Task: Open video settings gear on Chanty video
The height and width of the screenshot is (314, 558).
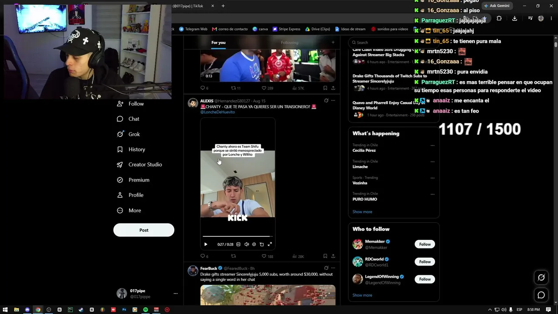Action: [x=254, y=244]
